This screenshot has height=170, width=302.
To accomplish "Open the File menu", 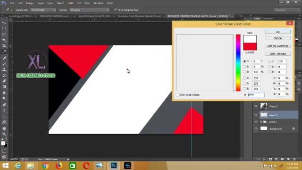I will tap(12, 3).
